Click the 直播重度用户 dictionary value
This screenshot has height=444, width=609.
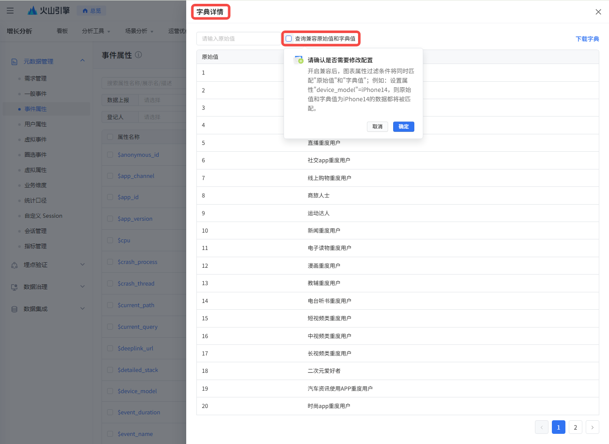324,143
